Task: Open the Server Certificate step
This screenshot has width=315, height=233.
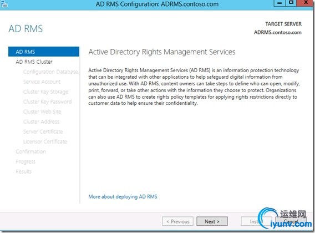Action: click(x=43, y=131)
